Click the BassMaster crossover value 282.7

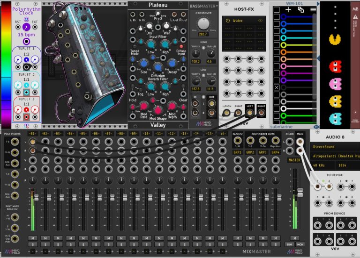pos(203,34)
